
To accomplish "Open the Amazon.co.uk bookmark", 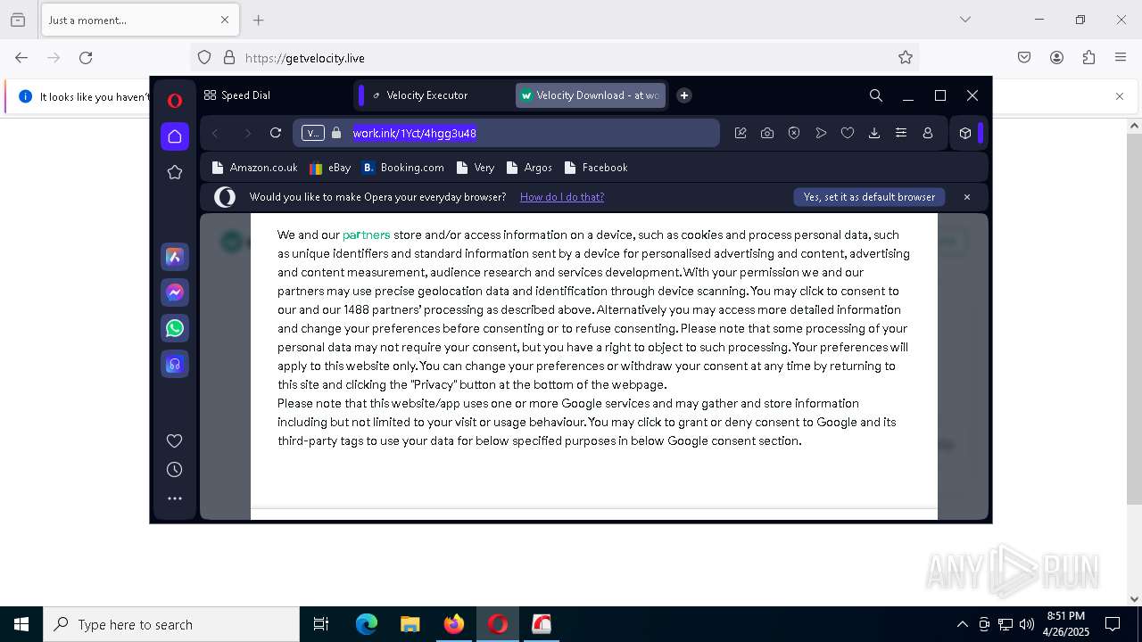I will pos(255,168).
